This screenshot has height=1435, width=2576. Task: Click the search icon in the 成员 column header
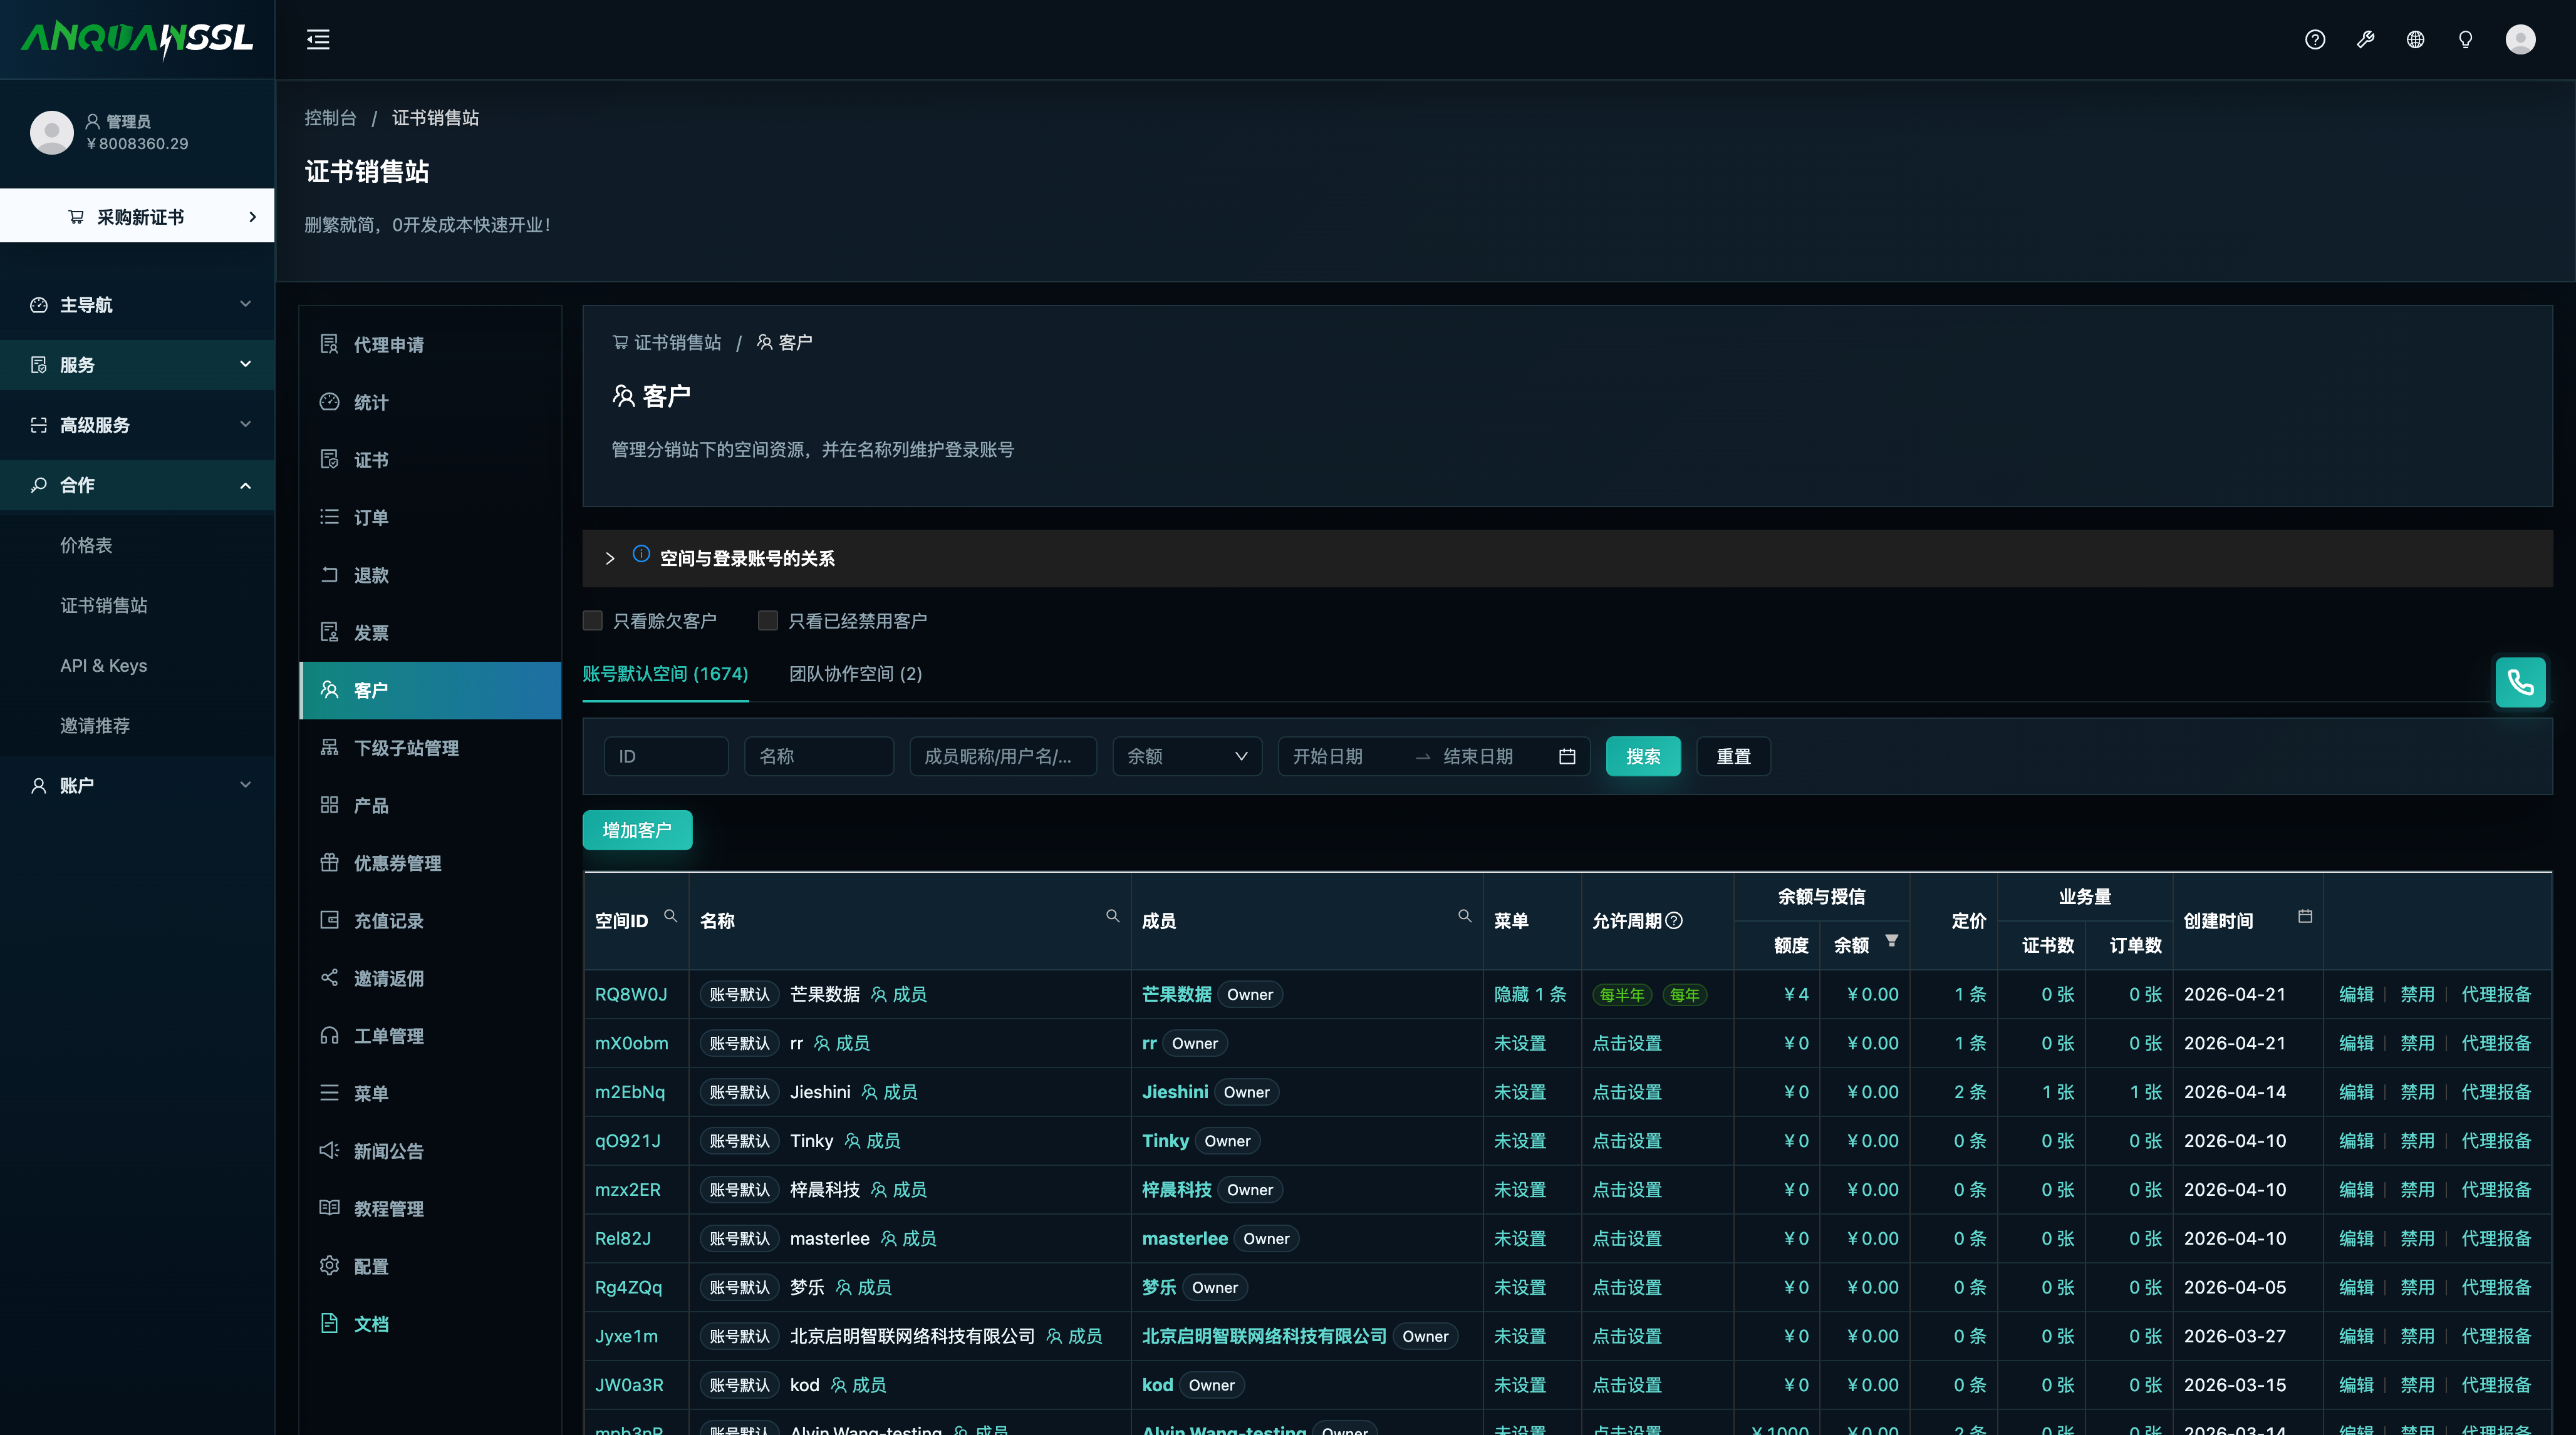pyautogui.click(x=1464, y=917)
